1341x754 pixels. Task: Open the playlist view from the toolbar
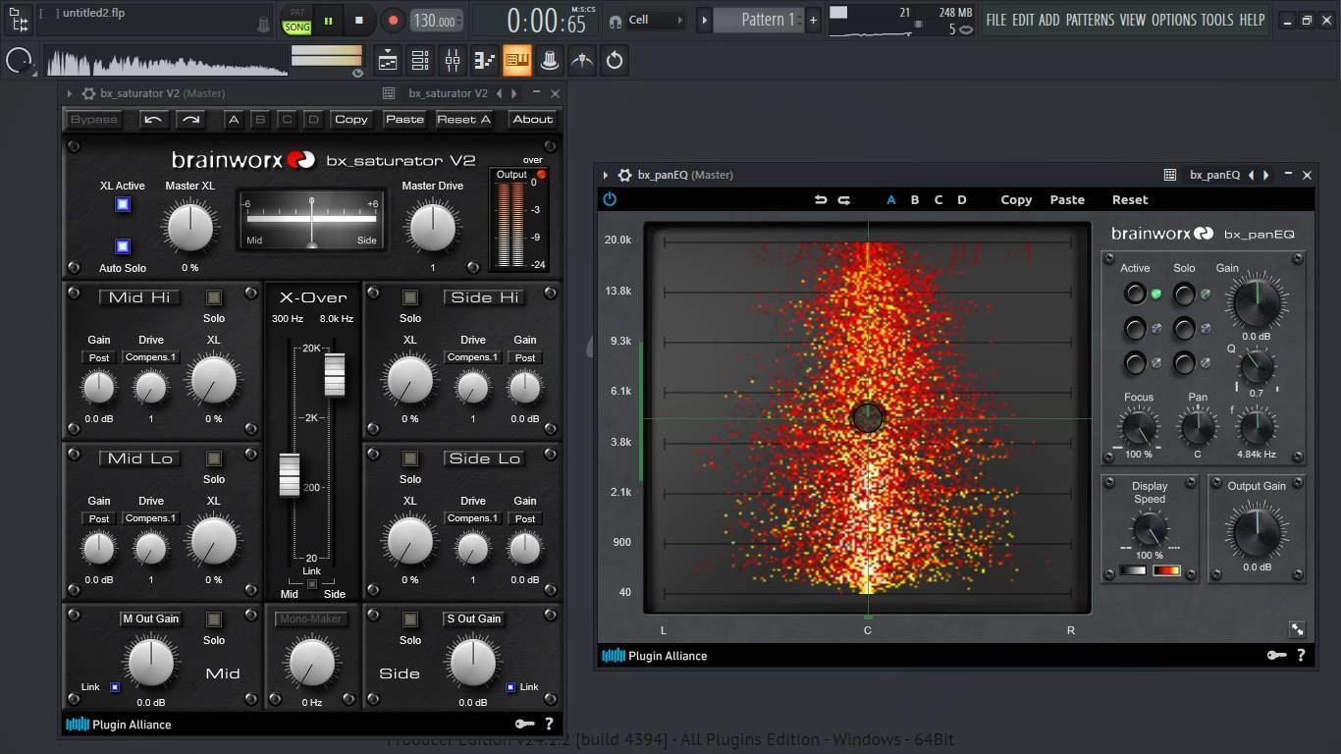388,61
